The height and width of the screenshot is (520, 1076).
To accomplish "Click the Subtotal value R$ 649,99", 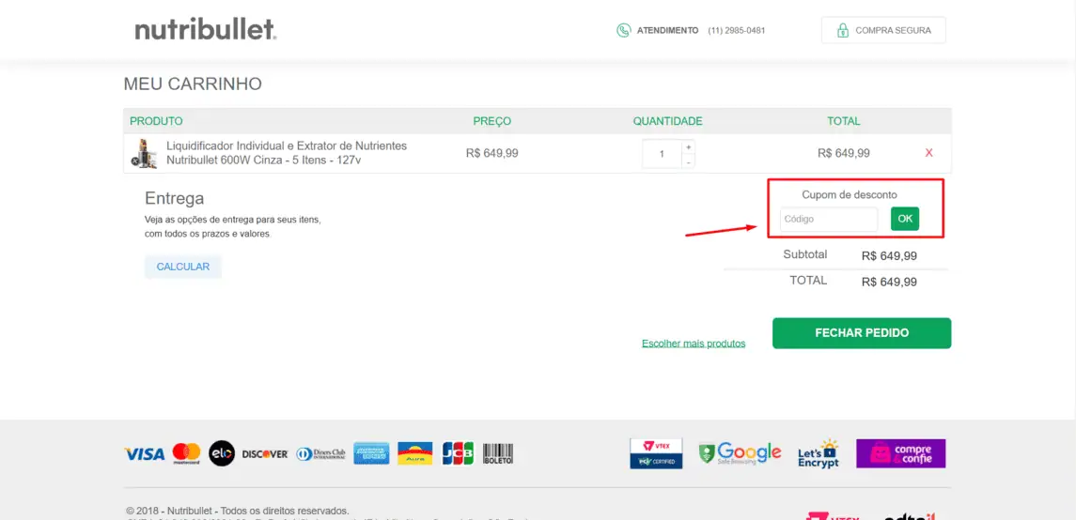I will (889, 256).
